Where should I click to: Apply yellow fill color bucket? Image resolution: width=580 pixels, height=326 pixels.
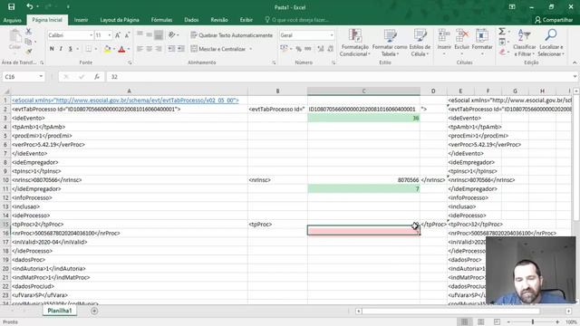tap(107, 49)
